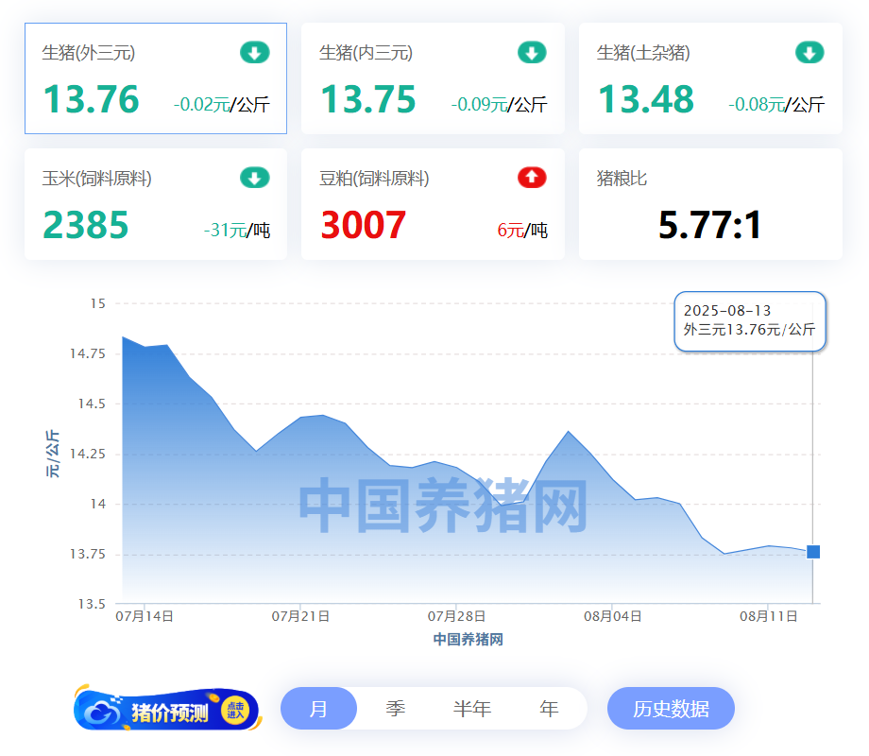Select the 豆粕(饲料原料) price card
Image resolution: width=869 pixels, height=756 pixels.
pyautogui.click(x=433, y=204)
